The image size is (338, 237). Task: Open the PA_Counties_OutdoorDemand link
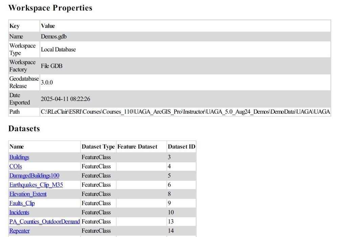coord(44,221)
